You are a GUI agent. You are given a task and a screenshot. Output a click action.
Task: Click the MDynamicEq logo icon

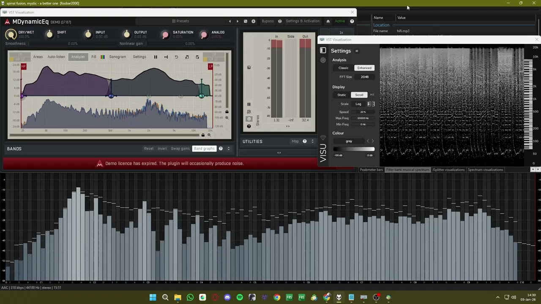click(x=7, y=22)
